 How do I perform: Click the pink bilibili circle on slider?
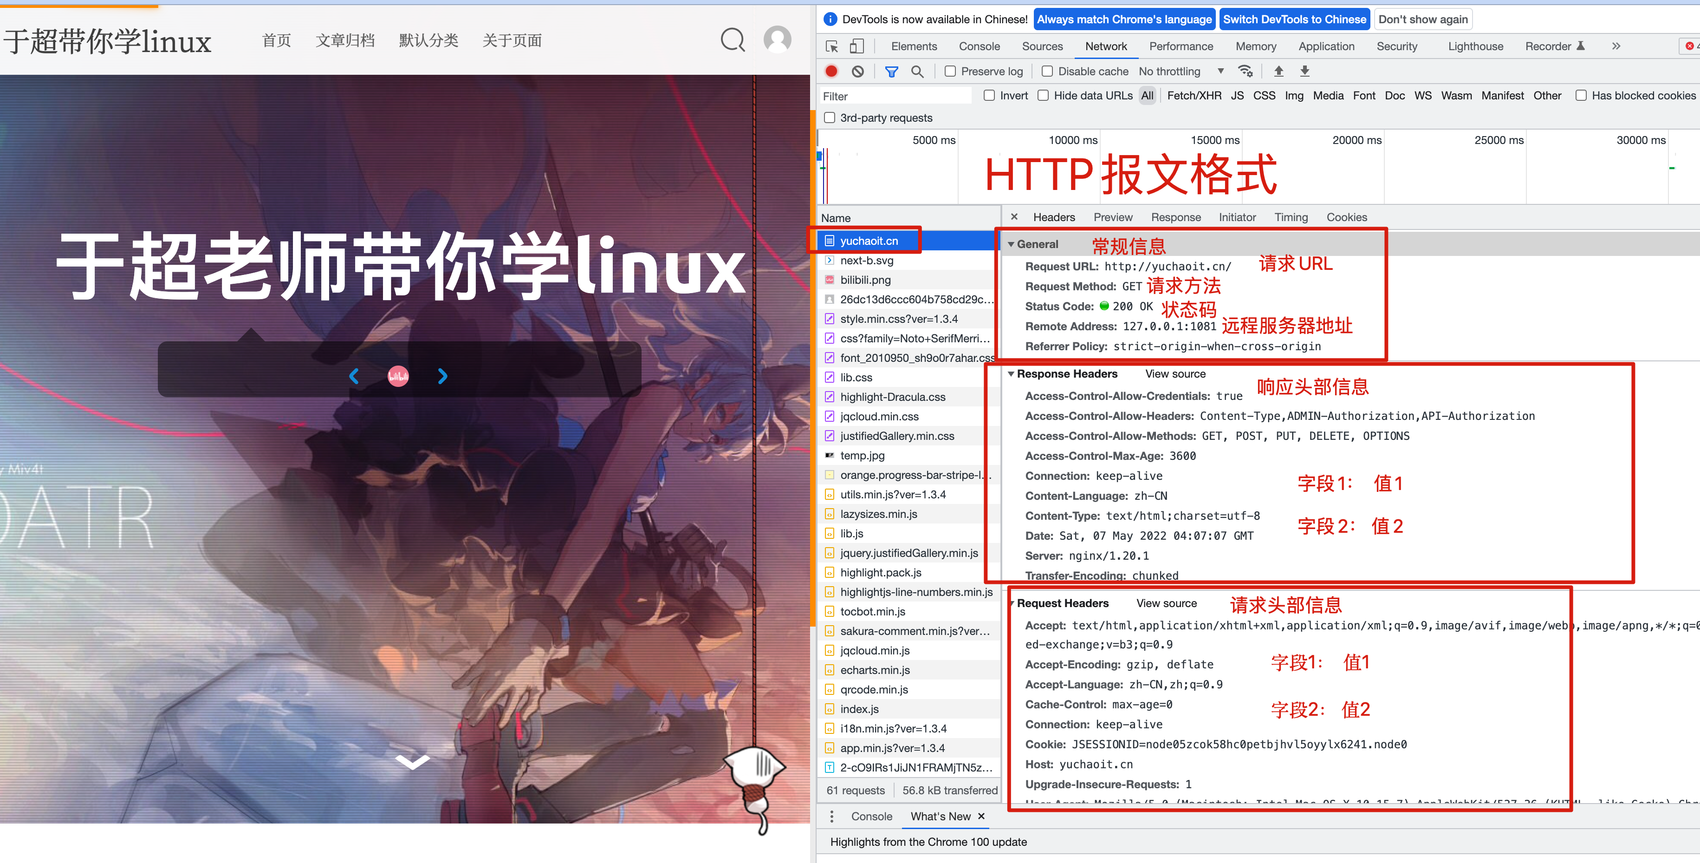pos(398,376)
